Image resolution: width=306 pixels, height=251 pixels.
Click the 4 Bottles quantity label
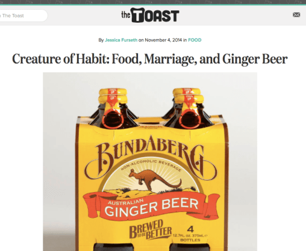tap(190, 234)
